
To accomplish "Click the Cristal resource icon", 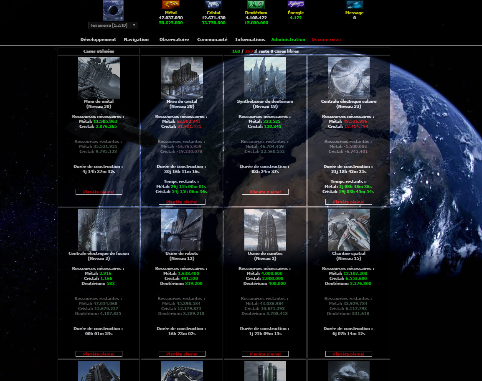I will [213, 5].
